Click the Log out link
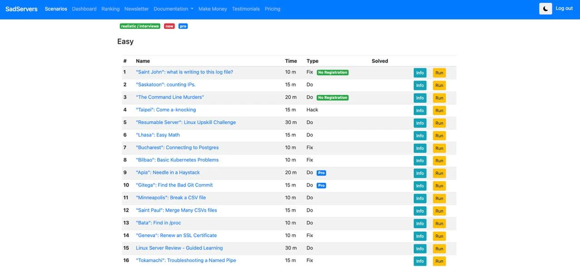Image resolution: width=580 pixels, height=267 pixels. 564,9
